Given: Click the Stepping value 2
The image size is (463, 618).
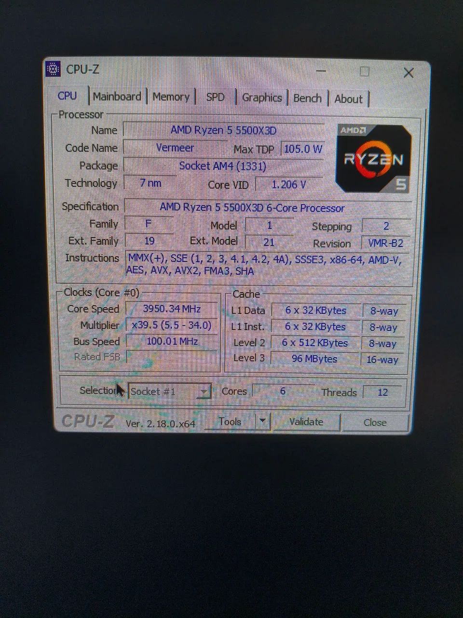Looking at the screenshot, I should [386, 226].
